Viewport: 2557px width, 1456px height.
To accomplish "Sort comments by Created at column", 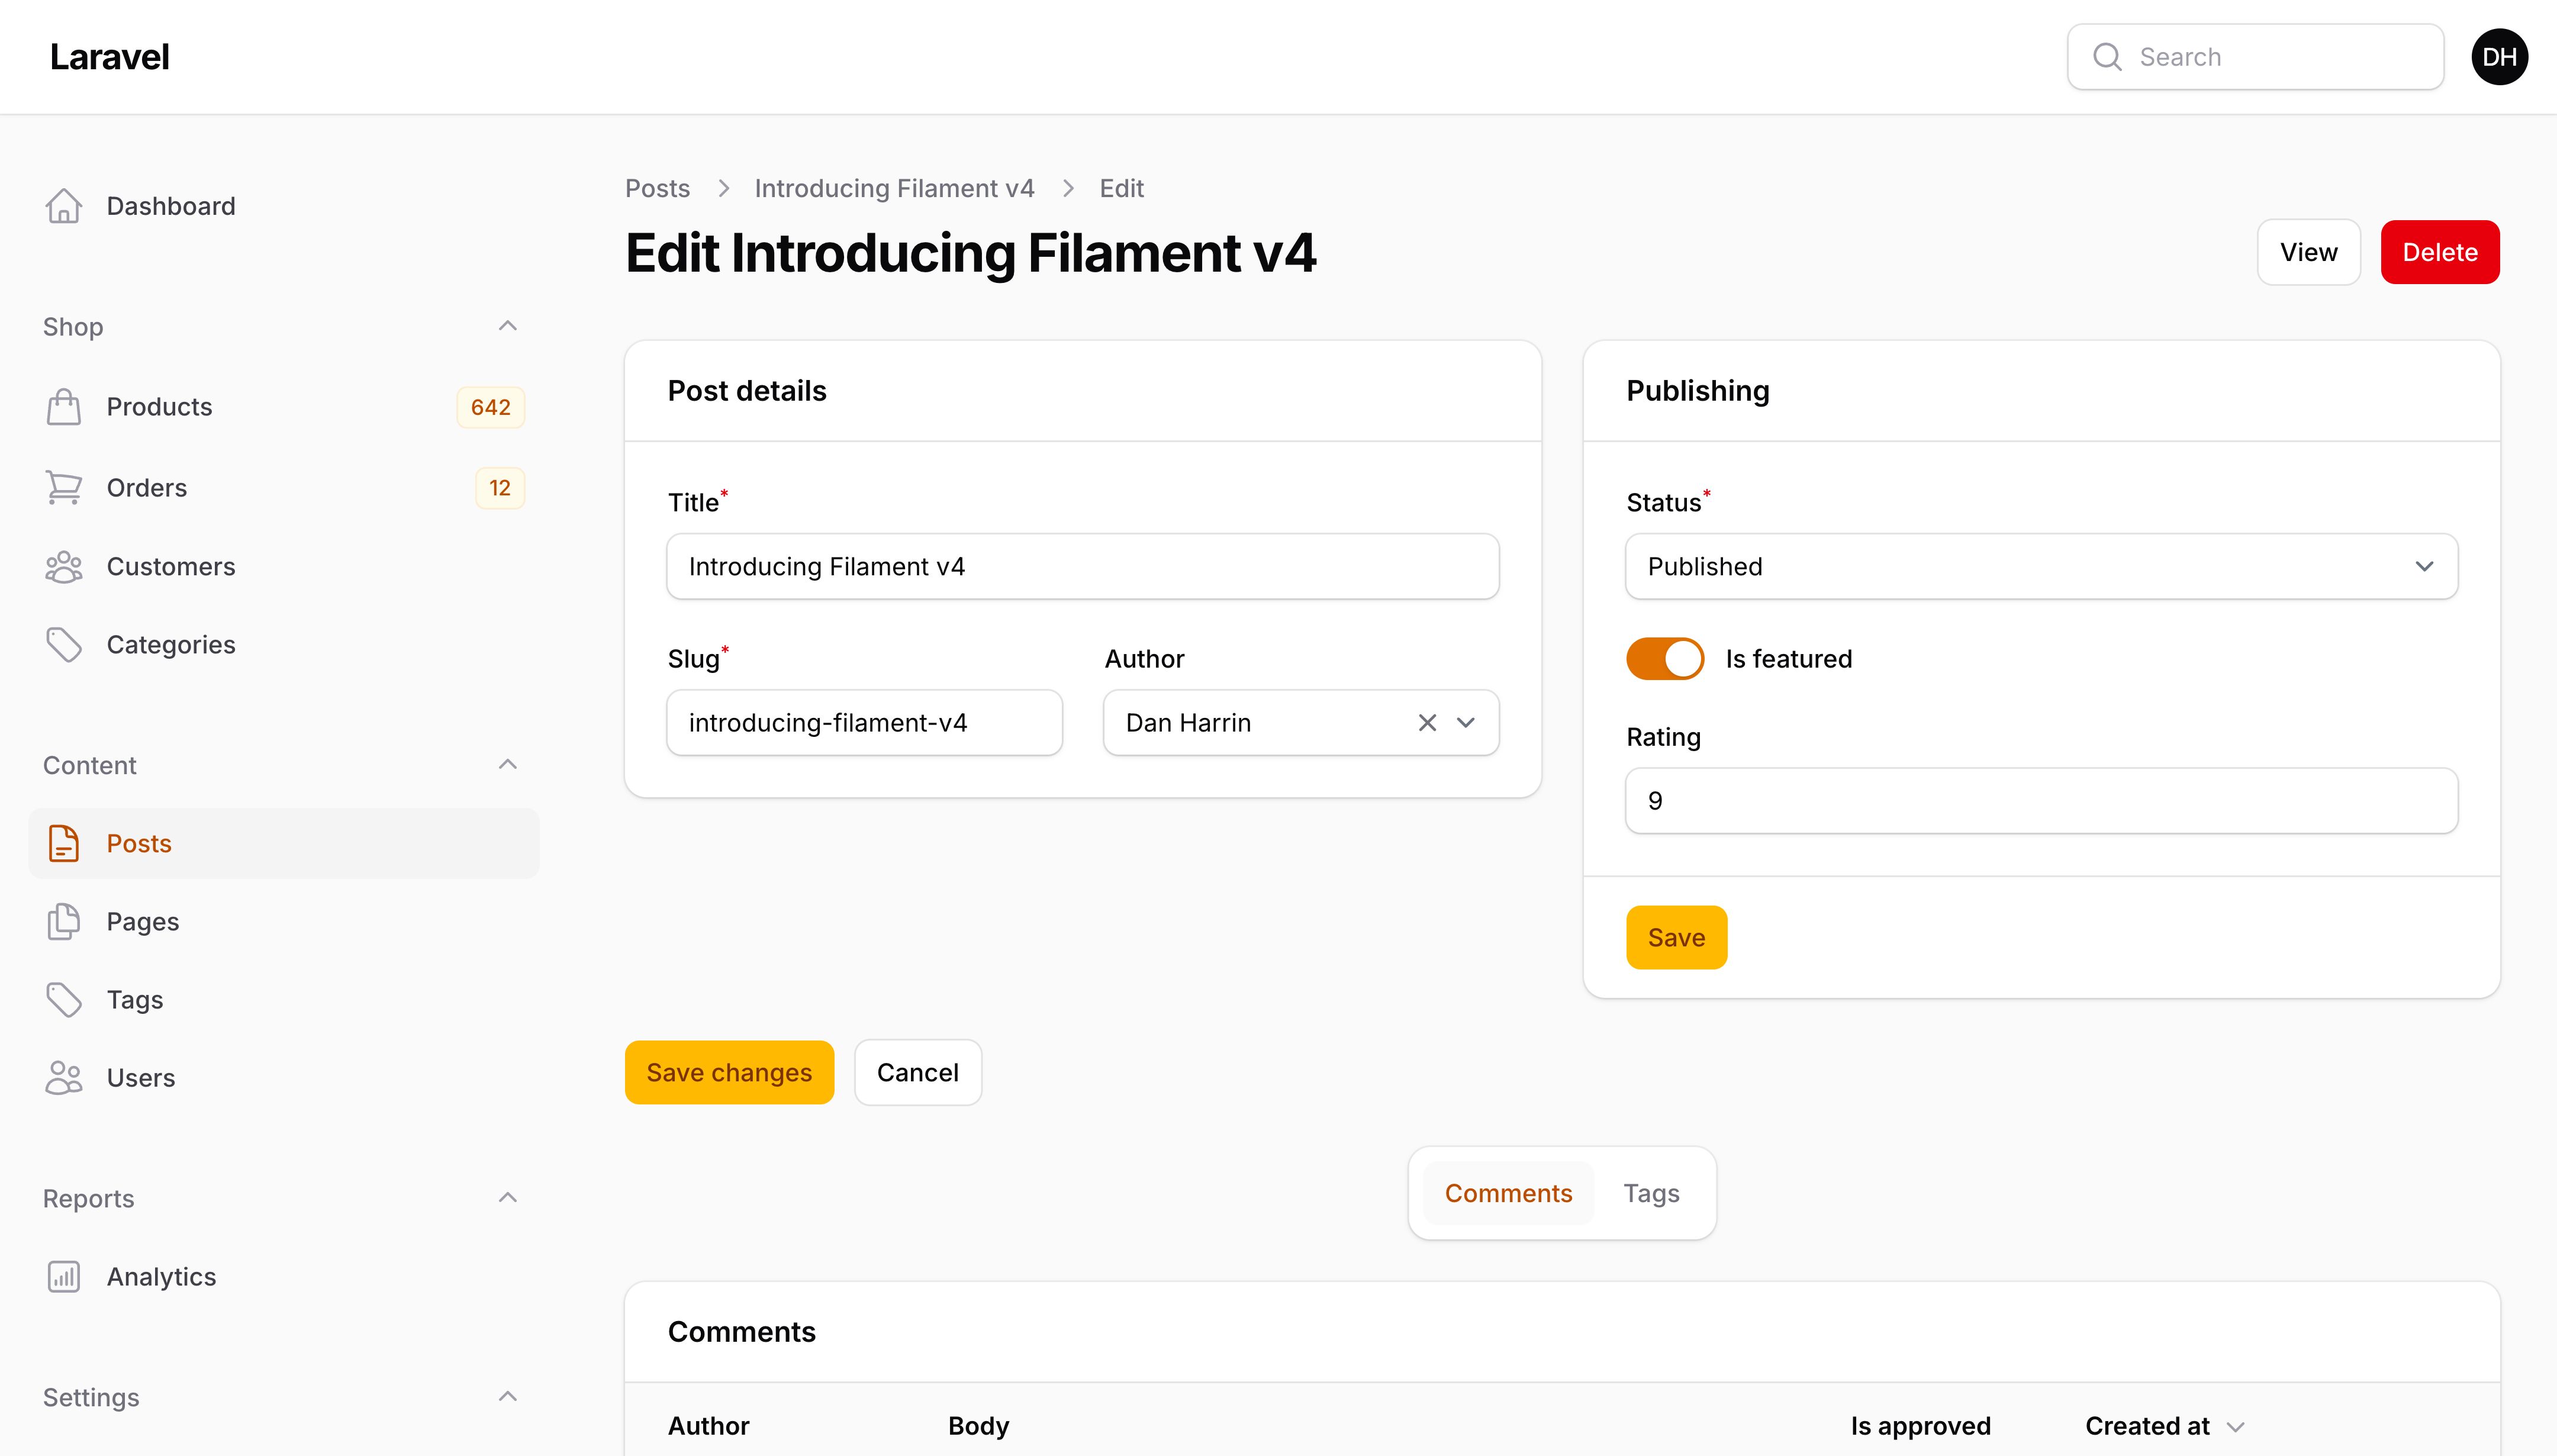I will [x=2165, y=1426].
